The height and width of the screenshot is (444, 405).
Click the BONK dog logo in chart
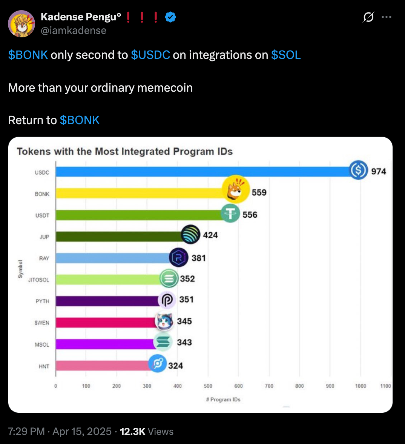point(236,189)
